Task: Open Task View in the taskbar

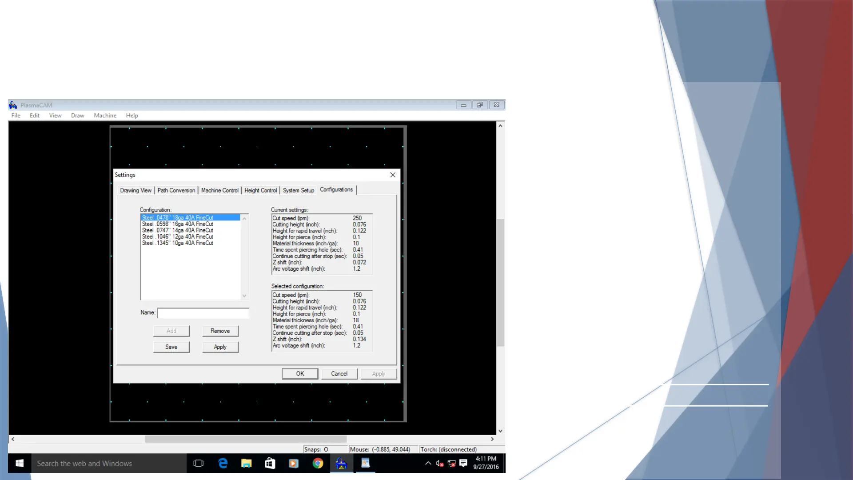Action: pyautogui.click(x=198, y=463)
